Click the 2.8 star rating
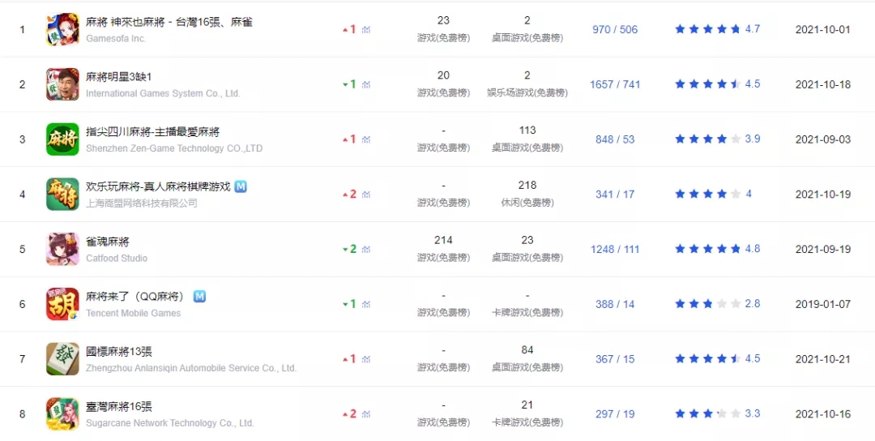Viewport: 875px width, 441px height. point(717,304)
